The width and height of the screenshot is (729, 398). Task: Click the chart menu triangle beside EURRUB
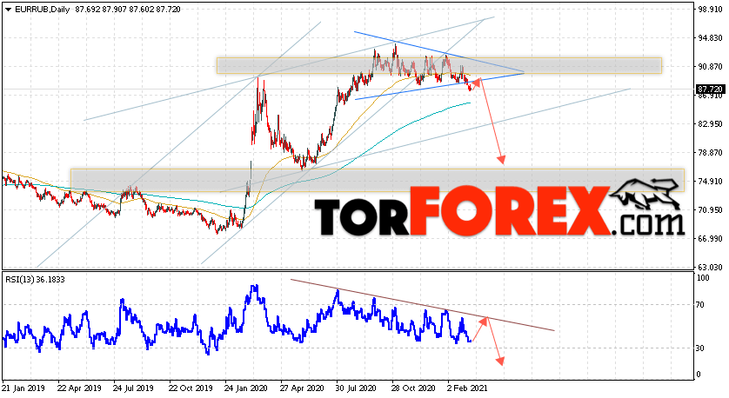9,10
